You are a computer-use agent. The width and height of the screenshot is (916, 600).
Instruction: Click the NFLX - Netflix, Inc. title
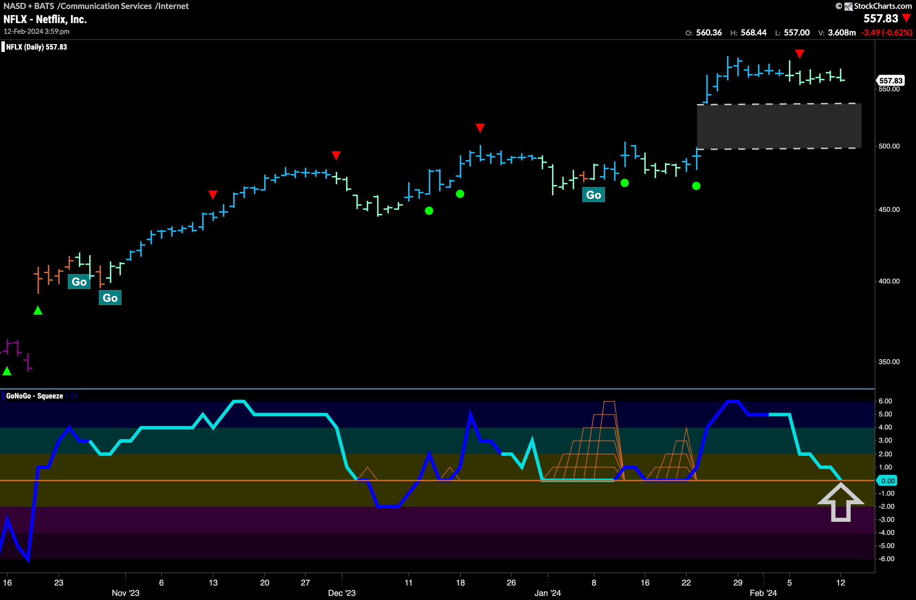click(45, 19)
